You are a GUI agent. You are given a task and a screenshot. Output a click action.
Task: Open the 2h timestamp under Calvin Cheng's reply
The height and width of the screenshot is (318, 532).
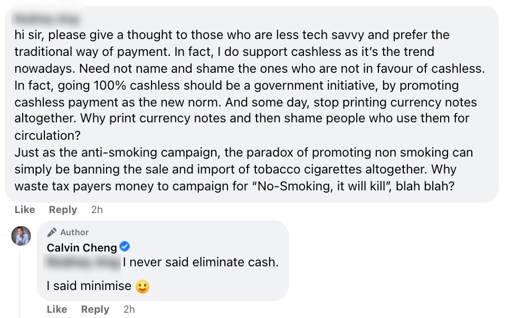coord(129,309)
